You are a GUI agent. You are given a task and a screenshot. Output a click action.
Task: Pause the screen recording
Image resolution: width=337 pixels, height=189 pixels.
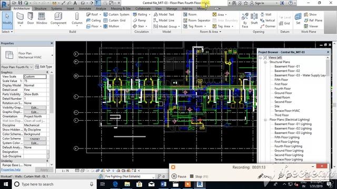(179, 176)
